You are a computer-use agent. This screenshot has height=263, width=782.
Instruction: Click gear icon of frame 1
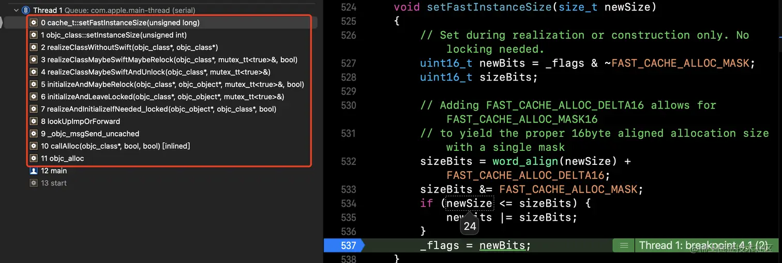(x=34, y=35)
